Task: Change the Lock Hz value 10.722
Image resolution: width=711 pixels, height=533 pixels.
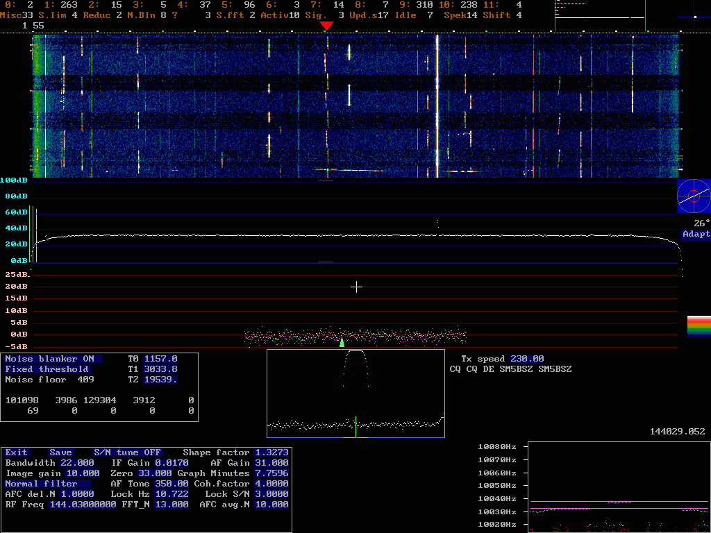Action: click(x=172, y=494)
